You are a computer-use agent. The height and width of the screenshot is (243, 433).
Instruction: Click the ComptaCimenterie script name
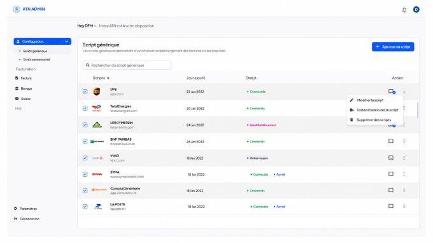(x=125, y=188)
